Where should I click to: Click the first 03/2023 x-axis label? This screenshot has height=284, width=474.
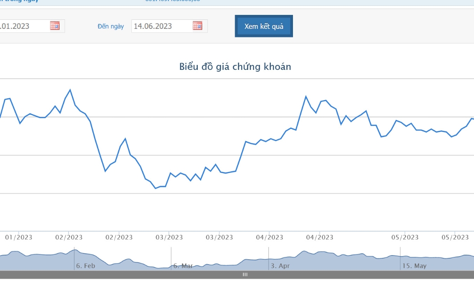pyautogui.click(x=169, y=238)
